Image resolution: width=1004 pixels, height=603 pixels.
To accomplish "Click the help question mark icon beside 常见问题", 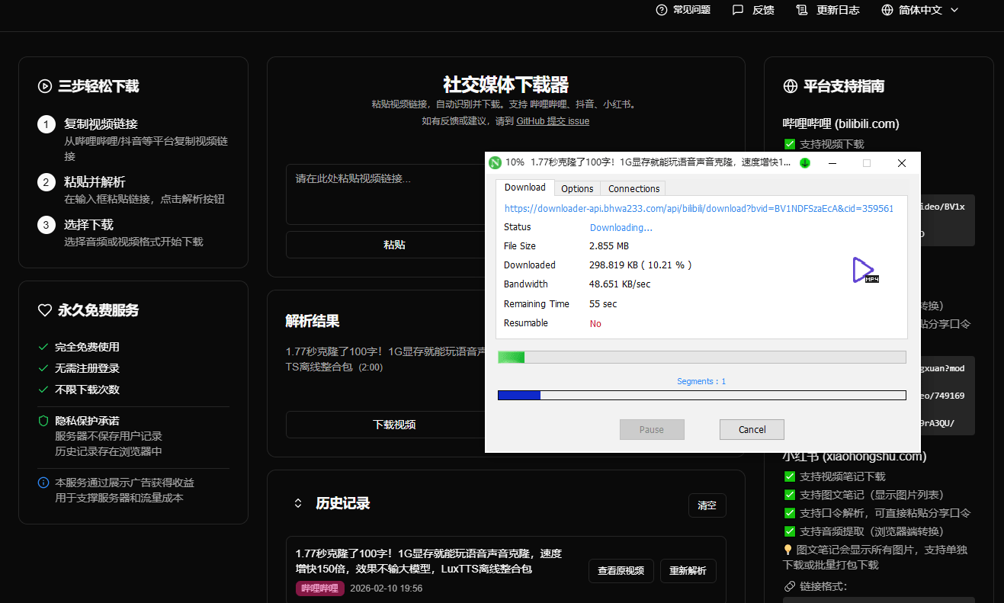I will [660, 9].
